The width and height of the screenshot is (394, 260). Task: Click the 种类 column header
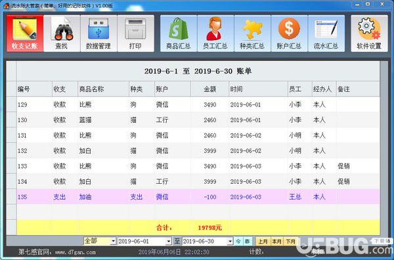click(142, 89)
